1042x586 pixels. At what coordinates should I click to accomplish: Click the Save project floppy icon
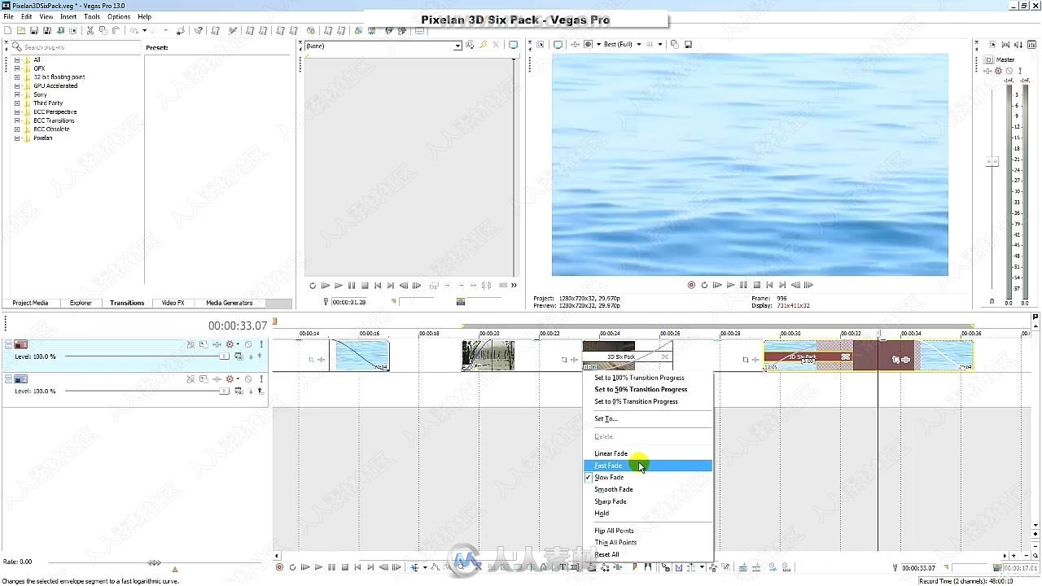pyautogui.click(x=34, y=31)
